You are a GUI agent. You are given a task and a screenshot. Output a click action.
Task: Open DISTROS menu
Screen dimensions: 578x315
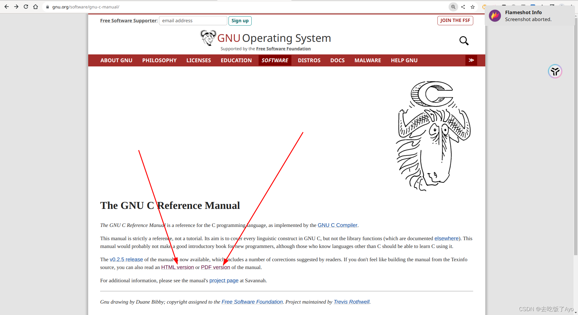[x=309, y=60]
